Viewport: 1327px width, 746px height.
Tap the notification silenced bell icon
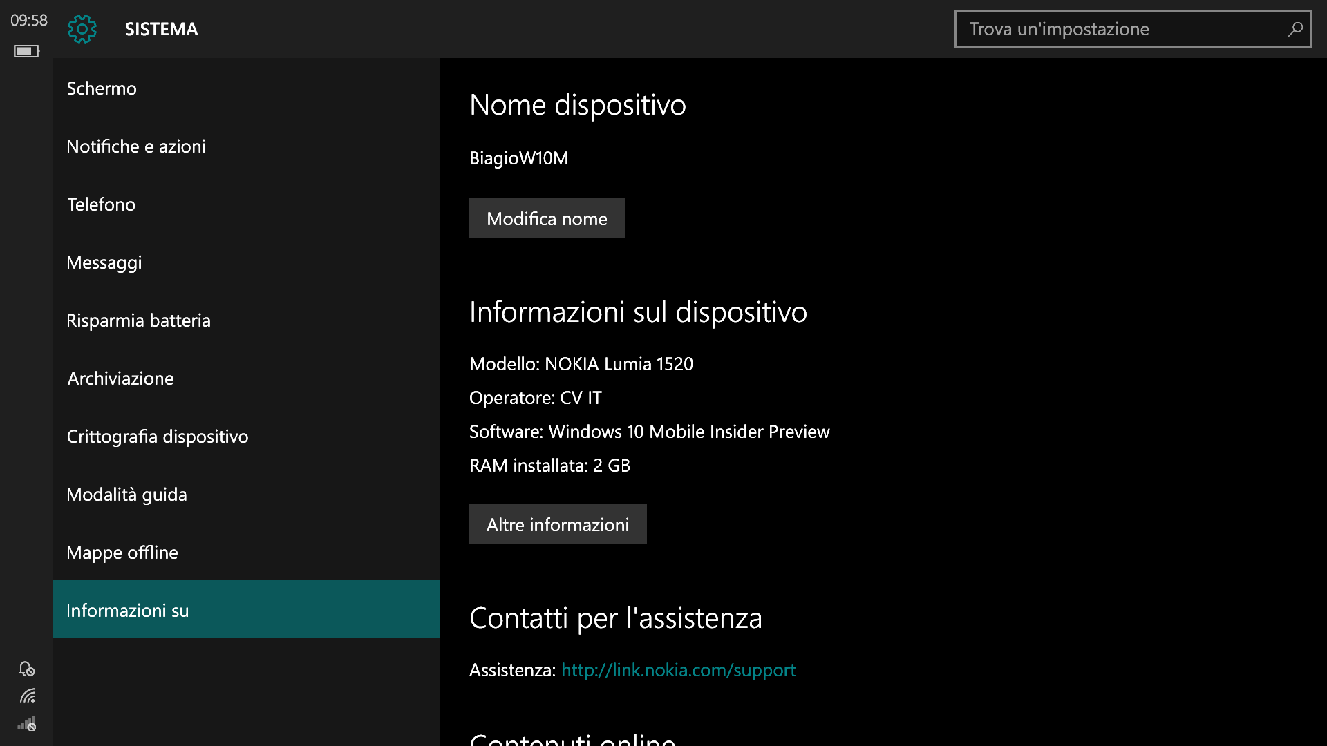[x=27, y=669]
